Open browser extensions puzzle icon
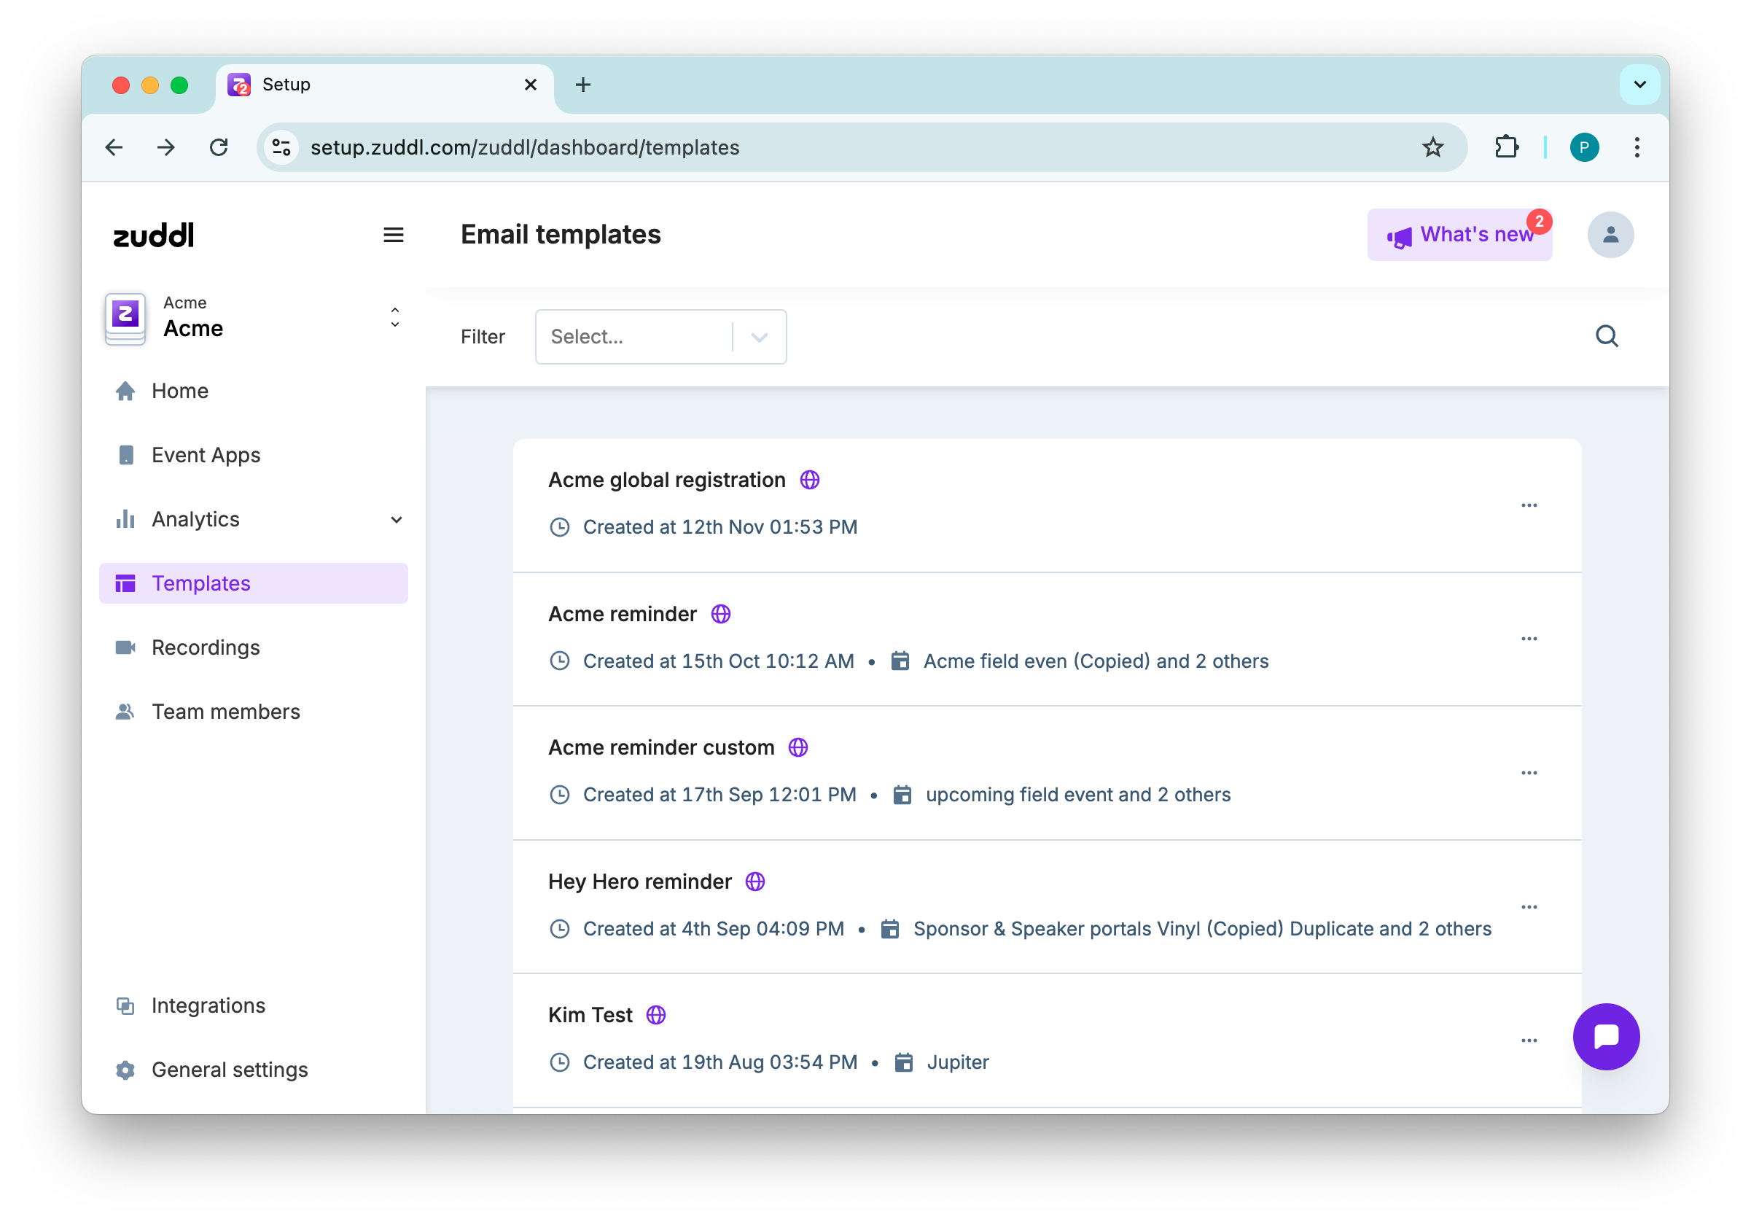 pos(1506,147)
